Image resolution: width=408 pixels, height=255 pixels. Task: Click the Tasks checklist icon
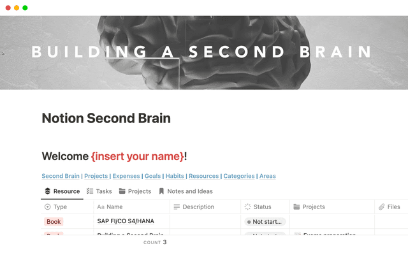[x=90, y=191]
